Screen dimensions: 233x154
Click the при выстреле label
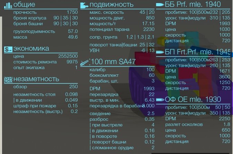(107, 125)
